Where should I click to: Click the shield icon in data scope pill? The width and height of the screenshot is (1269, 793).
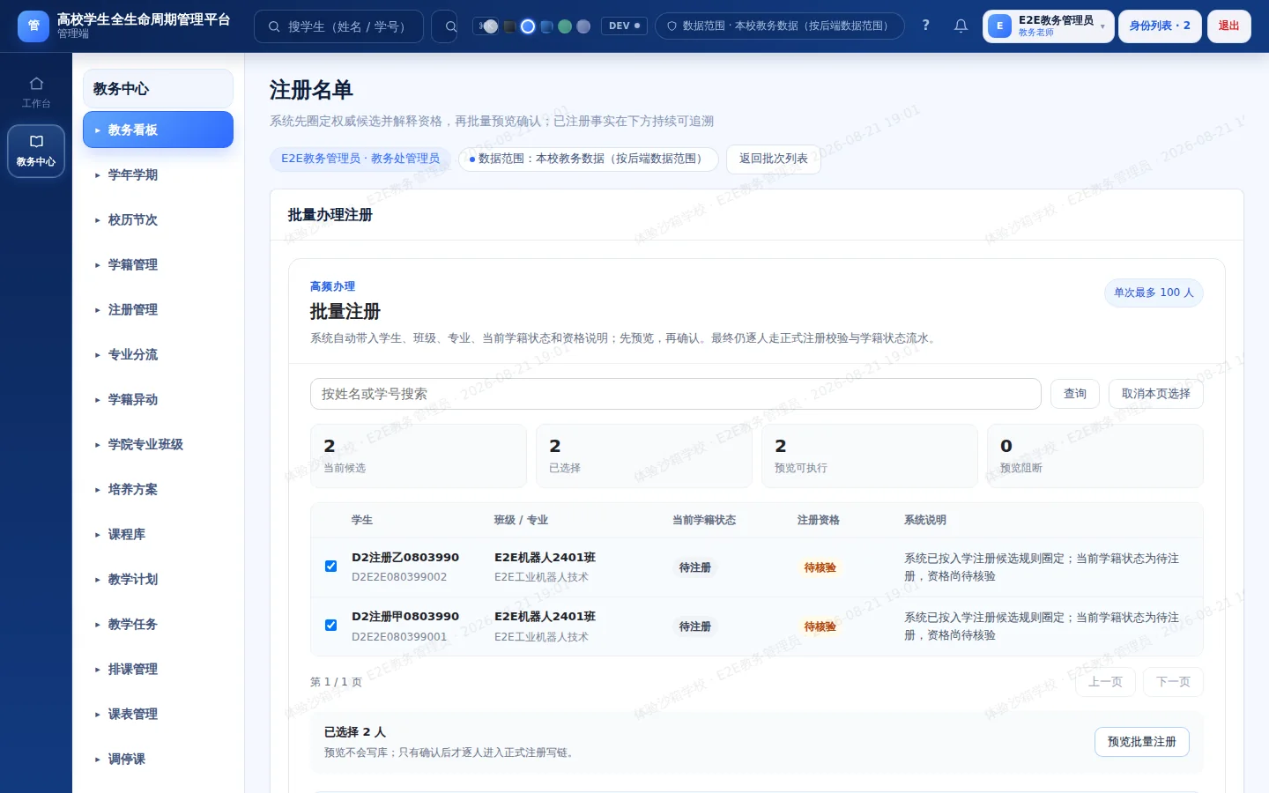672,26
